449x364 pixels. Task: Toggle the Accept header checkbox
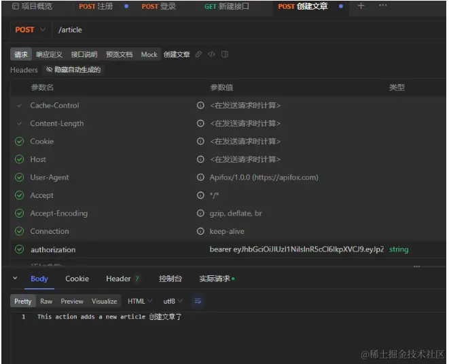pyautogui.click(x=20, y=195)
